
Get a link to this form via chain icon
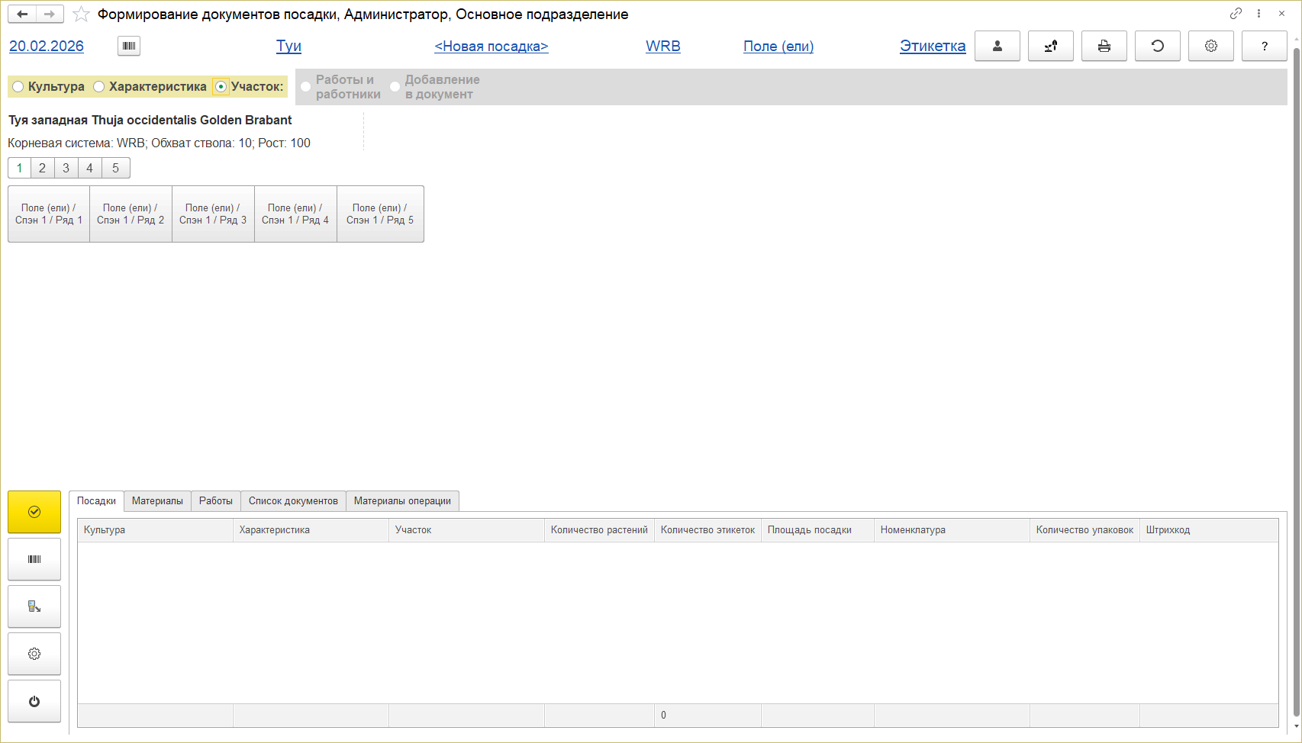coord(1236,14)
